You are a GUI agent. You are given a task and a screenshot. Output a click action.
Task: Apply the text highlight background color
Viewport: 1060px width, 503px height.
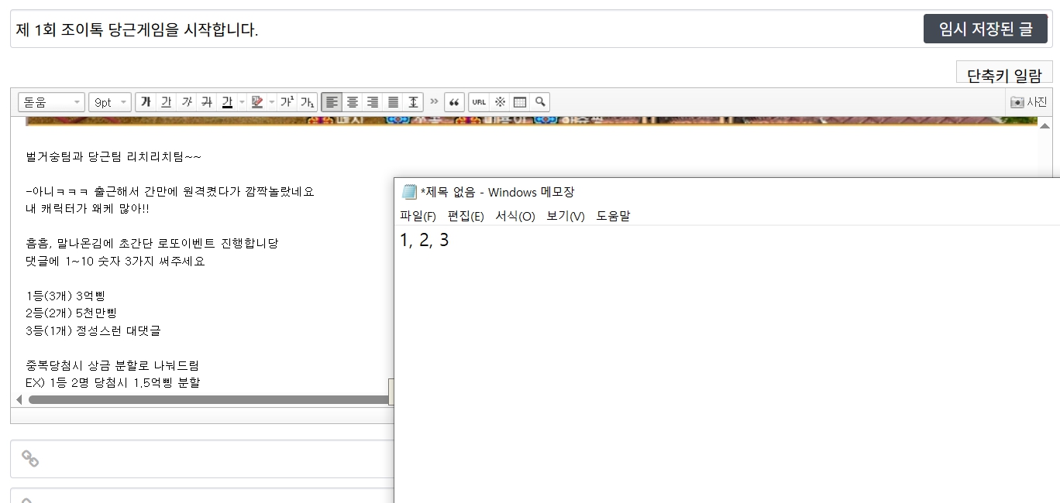257,102
